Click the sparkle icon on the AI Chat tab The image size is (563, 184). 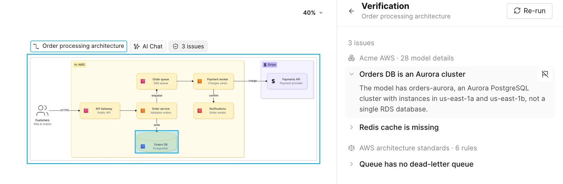tap(137, 46)
